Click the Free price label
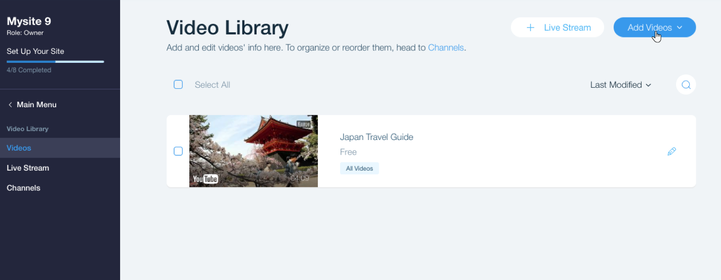721x280 pixels. click(349, 152)
